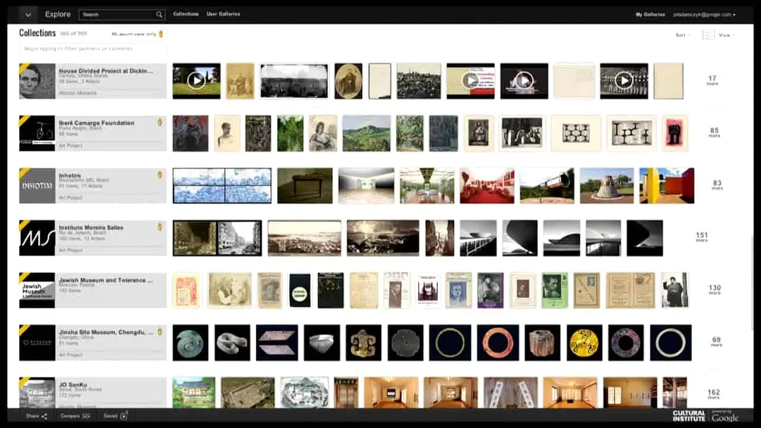Image resolution: width=761 pixels, height=428 pixels.
Task: Open the View dropdown
Action: coord(727,35)
